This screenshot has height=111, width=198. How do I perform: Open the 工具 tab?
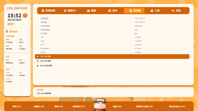click(x=155, y=11)
